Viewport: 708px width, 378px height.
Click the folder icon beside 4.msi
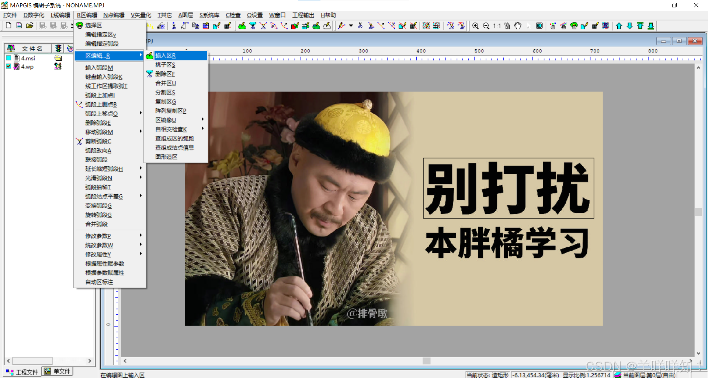[x=58, y=58]
